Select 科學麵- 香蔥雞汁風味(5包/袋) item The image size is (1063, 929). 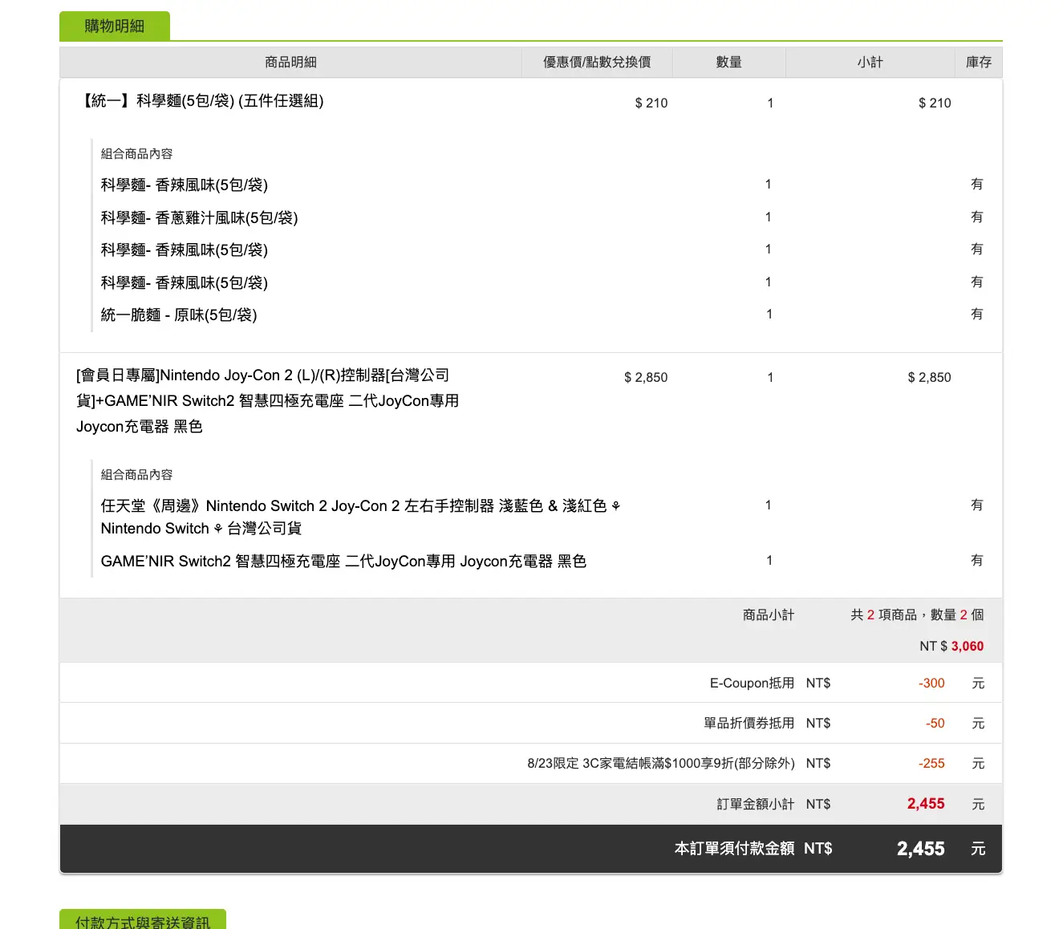199,217
